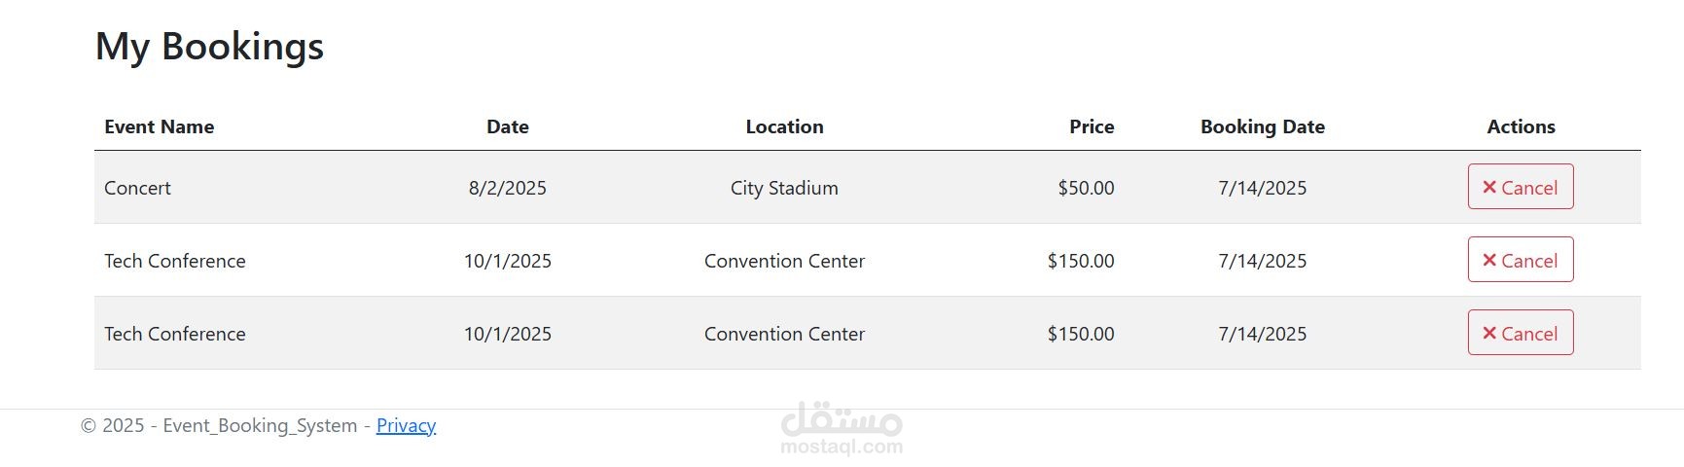Click the Booking Date column header
This screenshot has width=1684, height=467.
point(1263,126)
